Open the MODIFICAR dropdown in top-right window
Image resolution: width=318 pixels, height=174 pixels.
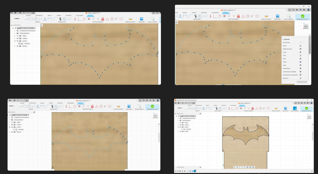[197, 19]
